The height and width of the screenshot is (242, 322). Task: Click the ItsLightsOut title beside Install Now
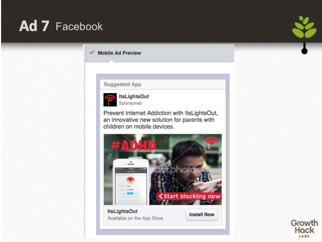(122, 211)
